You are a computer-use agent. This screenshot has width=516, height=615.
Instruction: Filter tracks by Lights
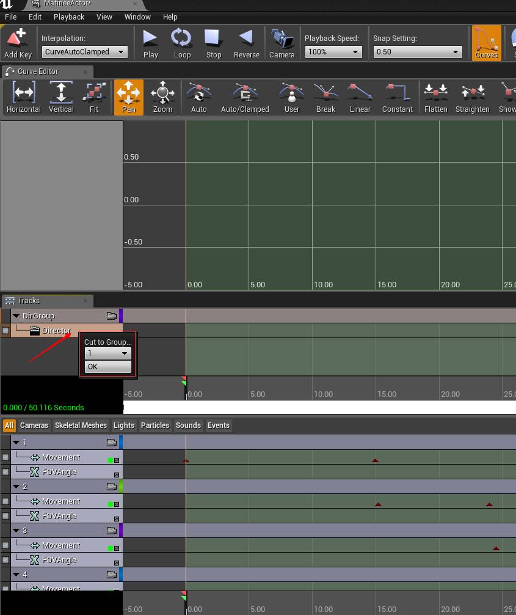pyautogui.click(x=124, y=425)
